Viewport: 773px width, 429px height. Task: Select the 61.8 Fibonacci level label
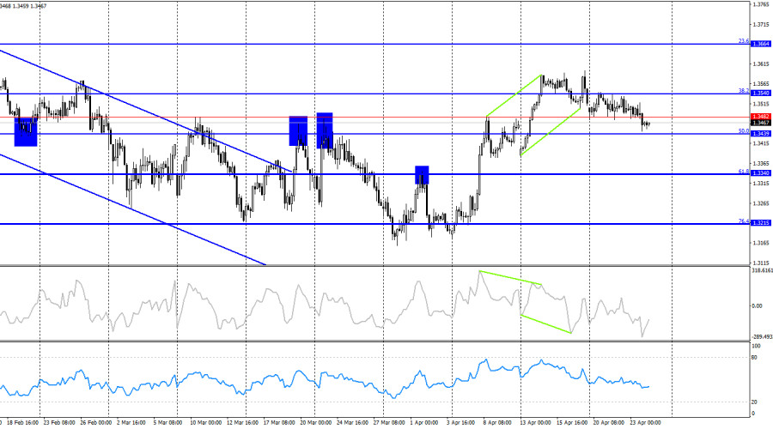(x=744, y=172)
